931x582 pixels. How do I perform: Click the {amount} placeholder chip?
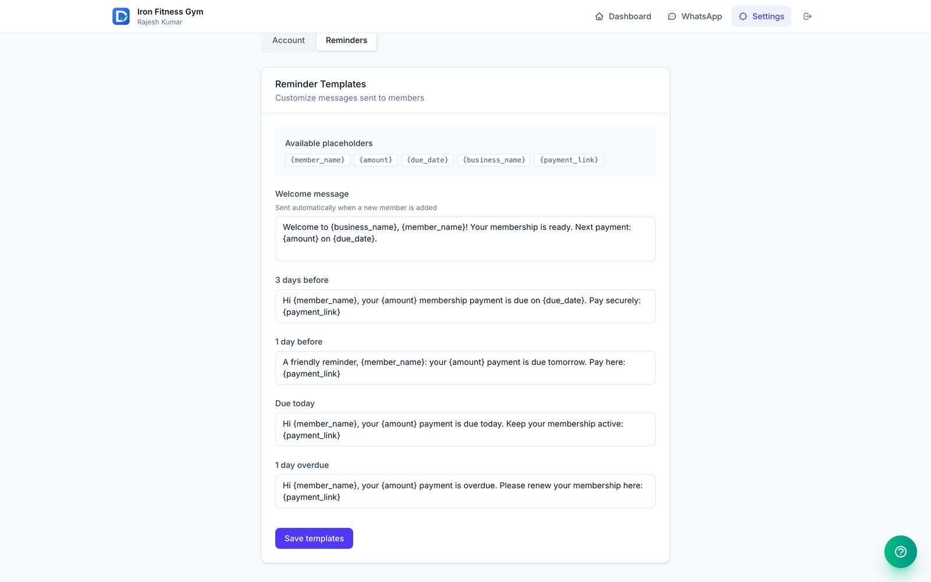376,160
